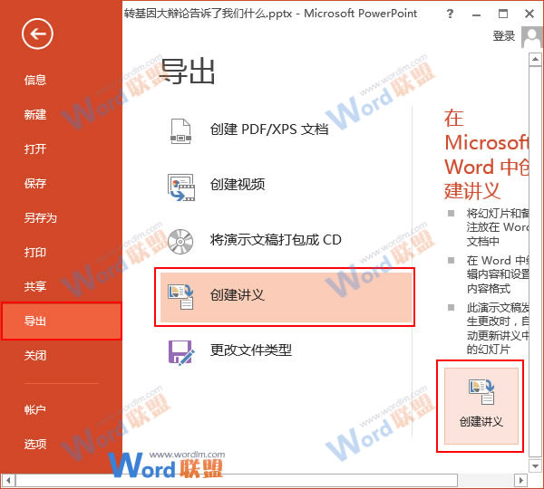Click the horizontal scrollbar right arrow

(520, 481)
